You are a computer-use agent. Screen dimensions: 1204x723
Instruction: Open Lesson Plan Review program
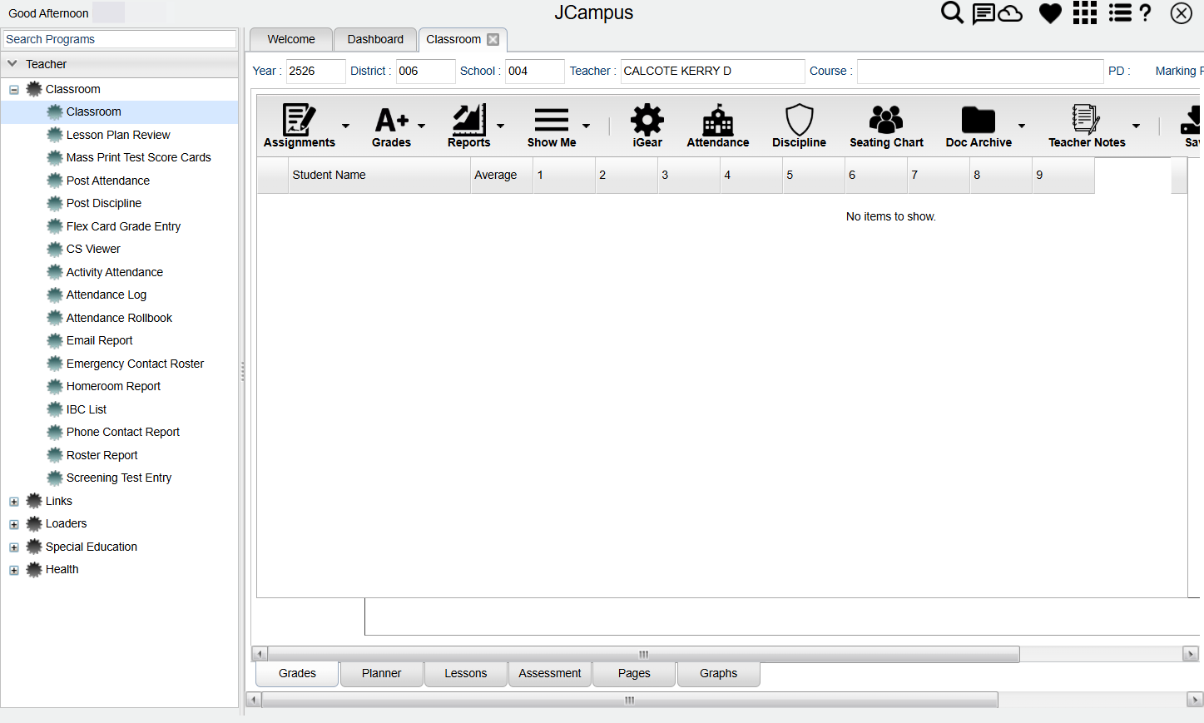point(118,135)
